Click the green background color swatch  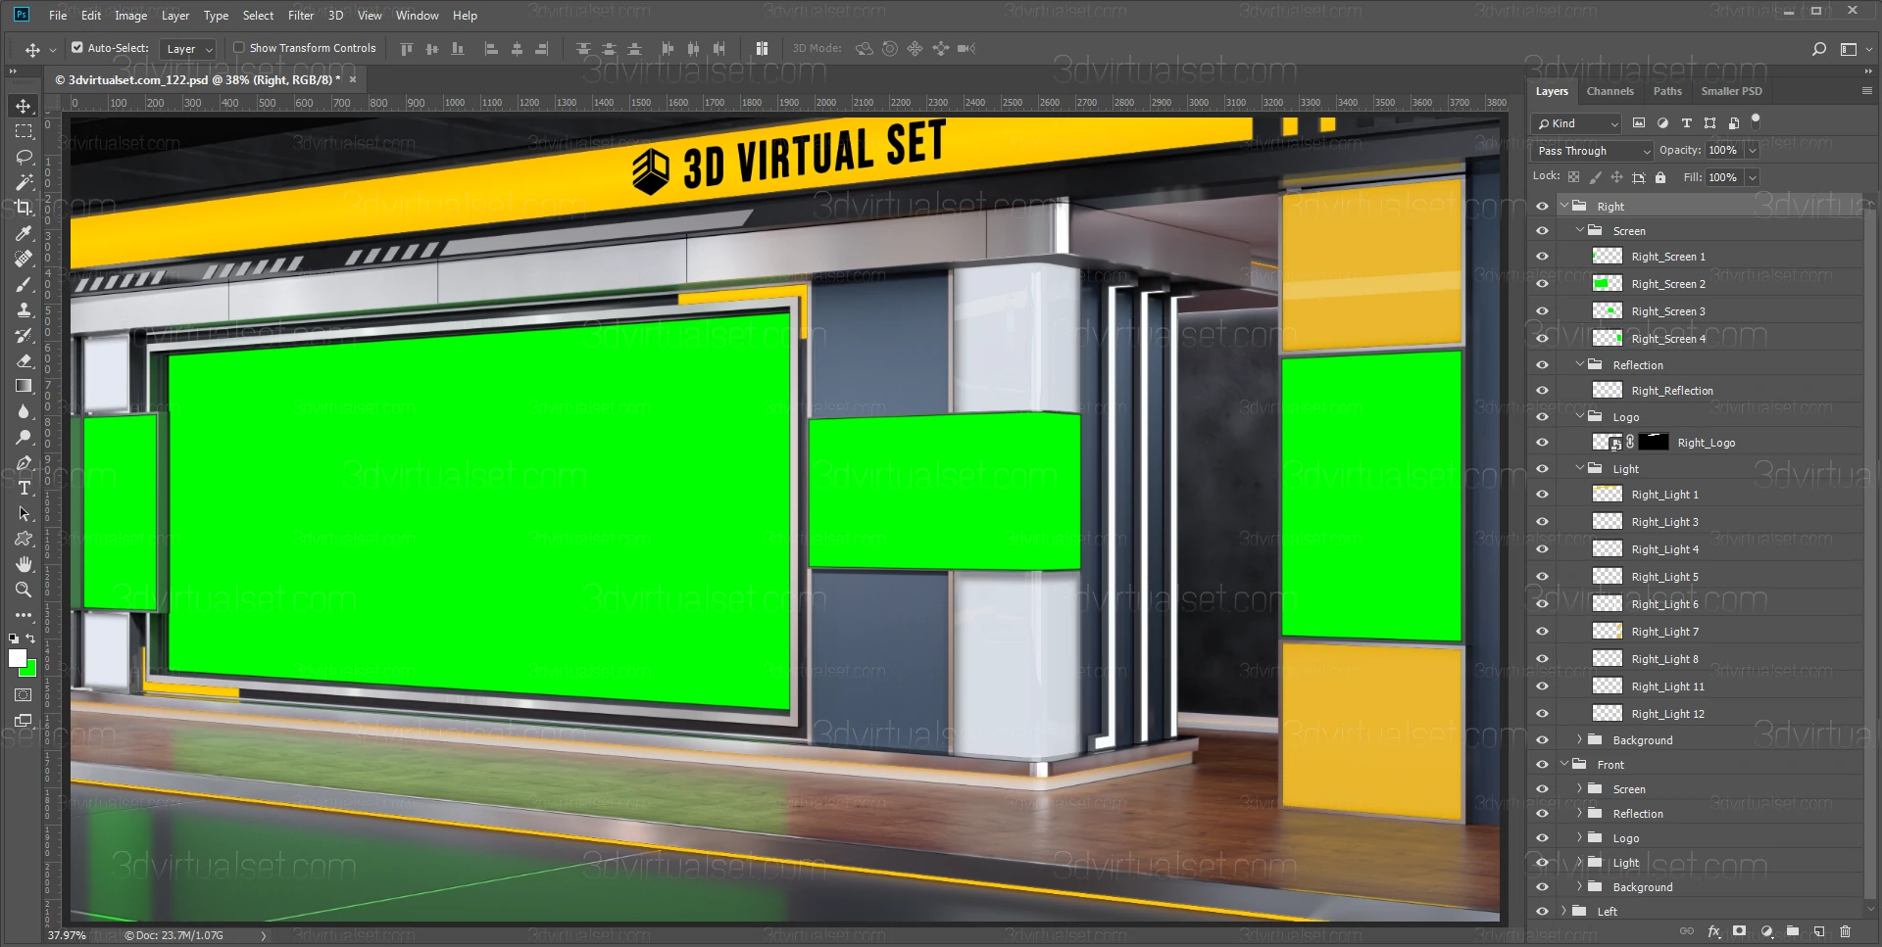30,670
